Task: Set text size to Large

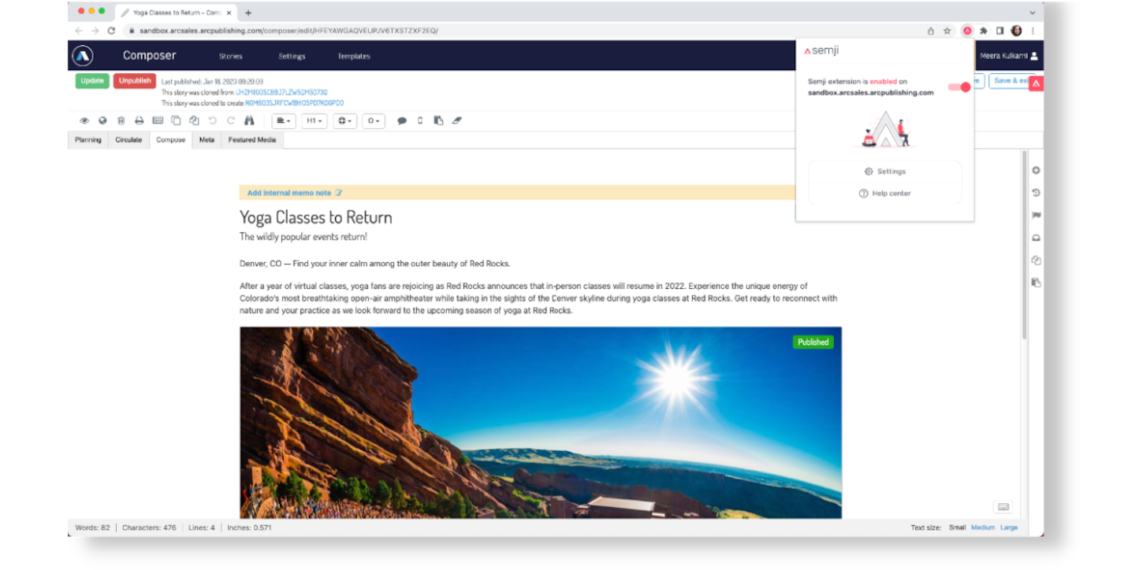Action: 1009,527
